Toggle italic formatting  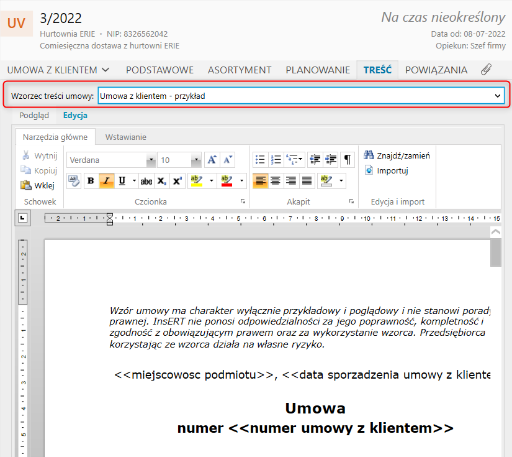(x=106, y=181)
